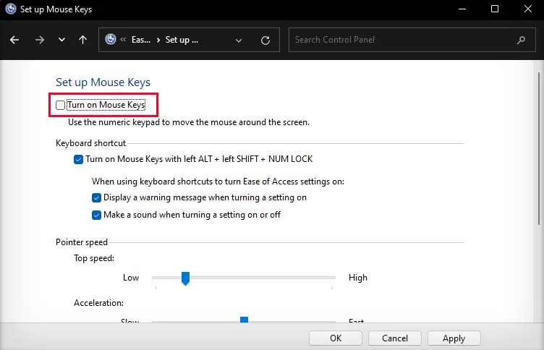Image resolution: width=544 pixels, height=350 pixels.
Task: Select the Ease of Access breadcrumb item
Action: click(140, 40)
